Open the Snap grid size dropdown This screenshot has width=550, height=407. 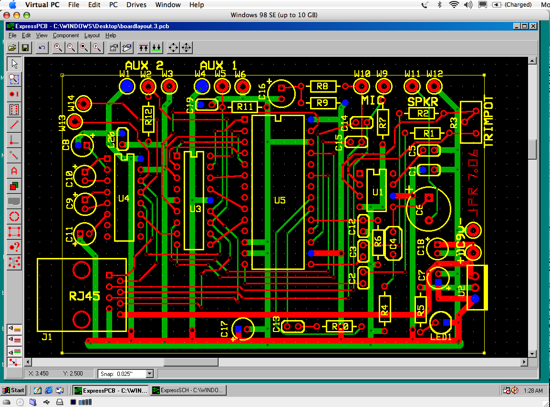(x=150, y=374)
